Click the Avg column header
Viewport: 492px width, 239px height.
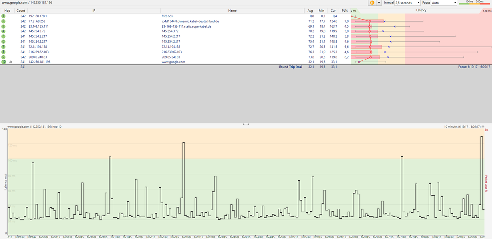(310, 11)
